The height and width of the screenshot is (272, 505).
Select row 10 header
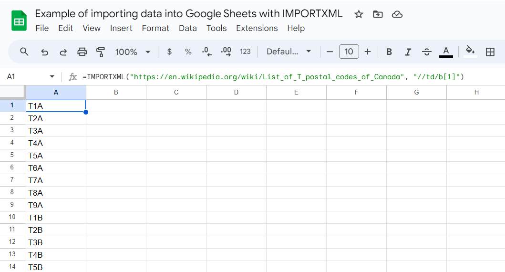[12, 217]
